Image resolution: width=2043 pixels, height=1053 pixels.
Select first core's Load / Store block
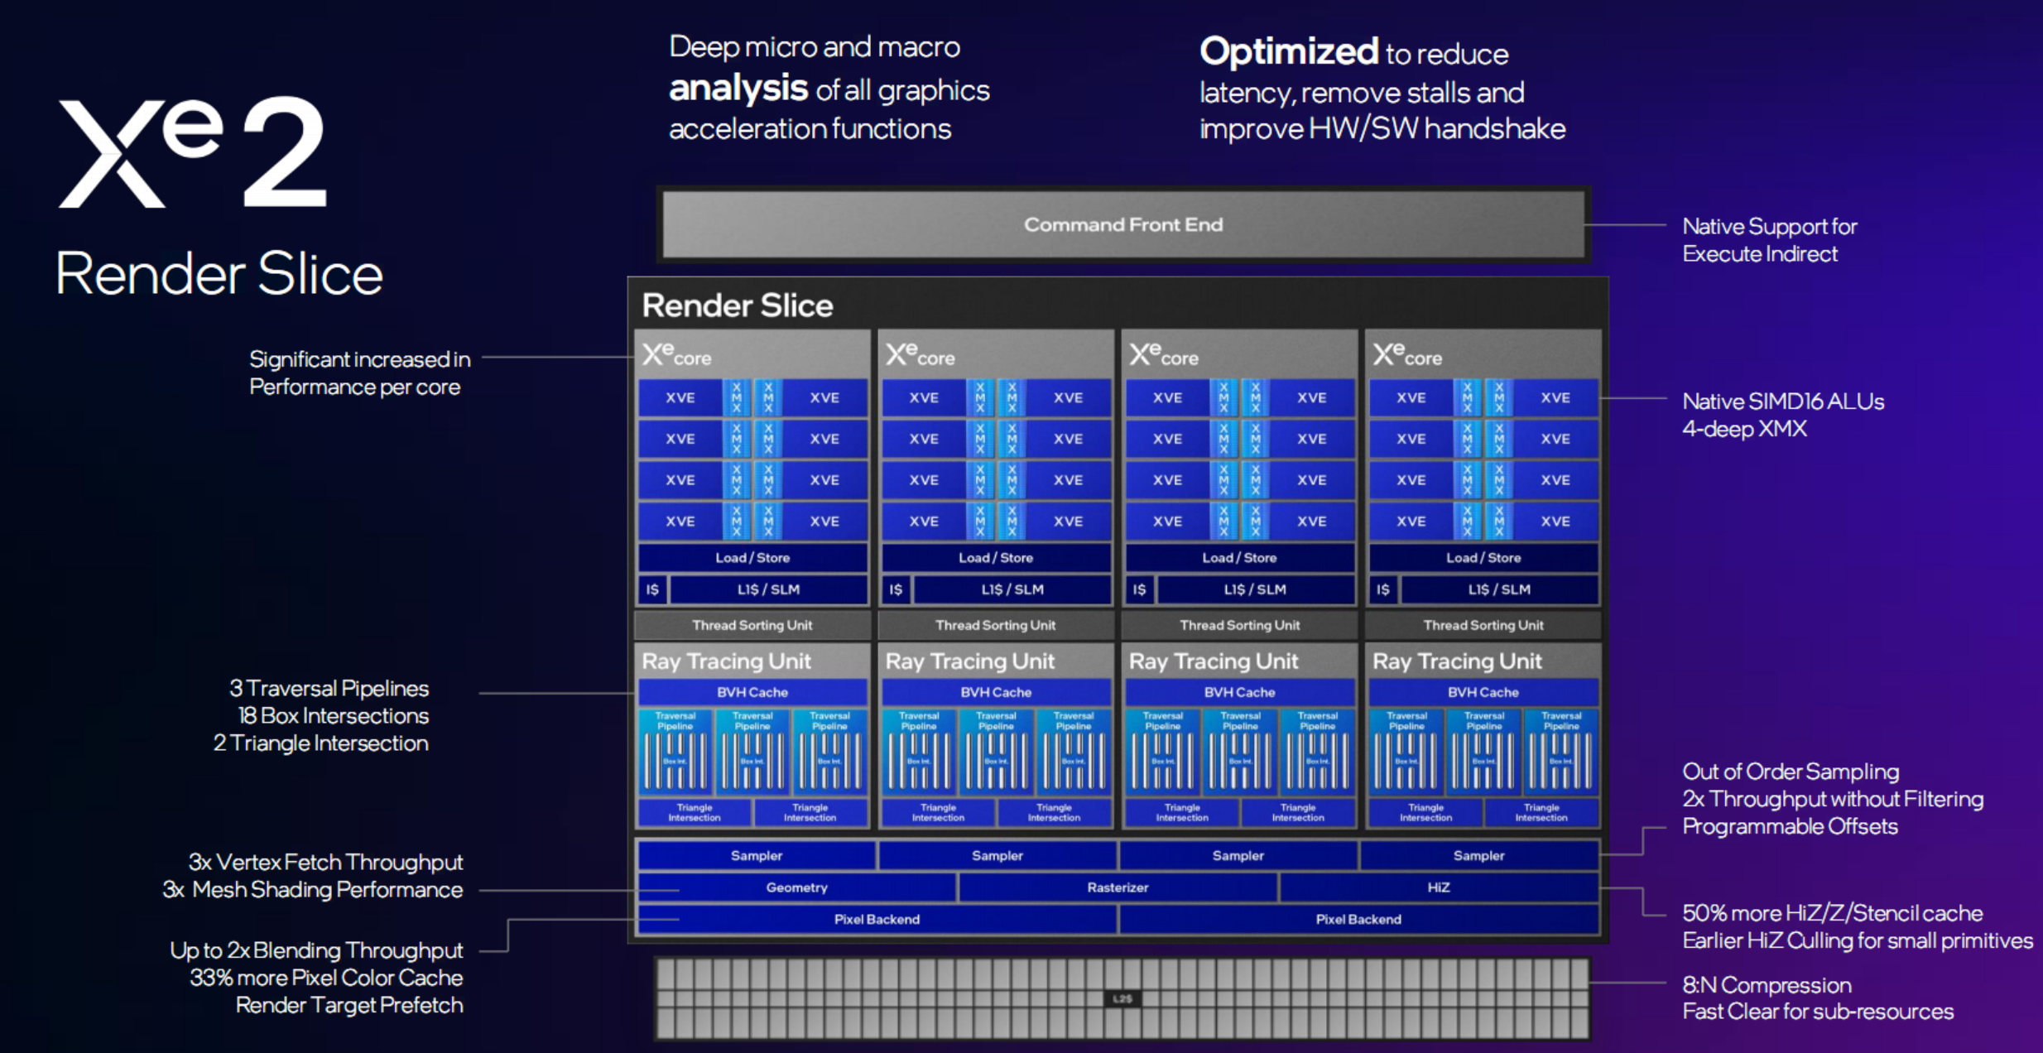(x=752, y=558)
